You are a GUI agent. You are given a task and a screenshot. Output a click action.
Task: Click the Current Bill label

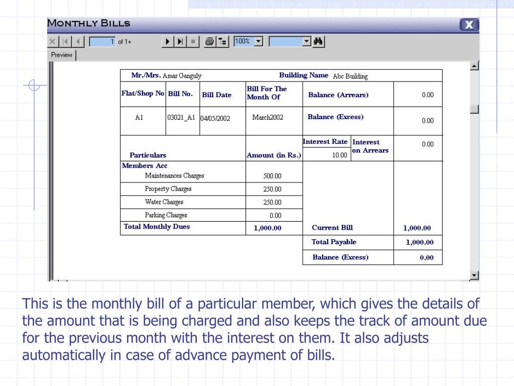pyautogui.click(x=332, y=228)
